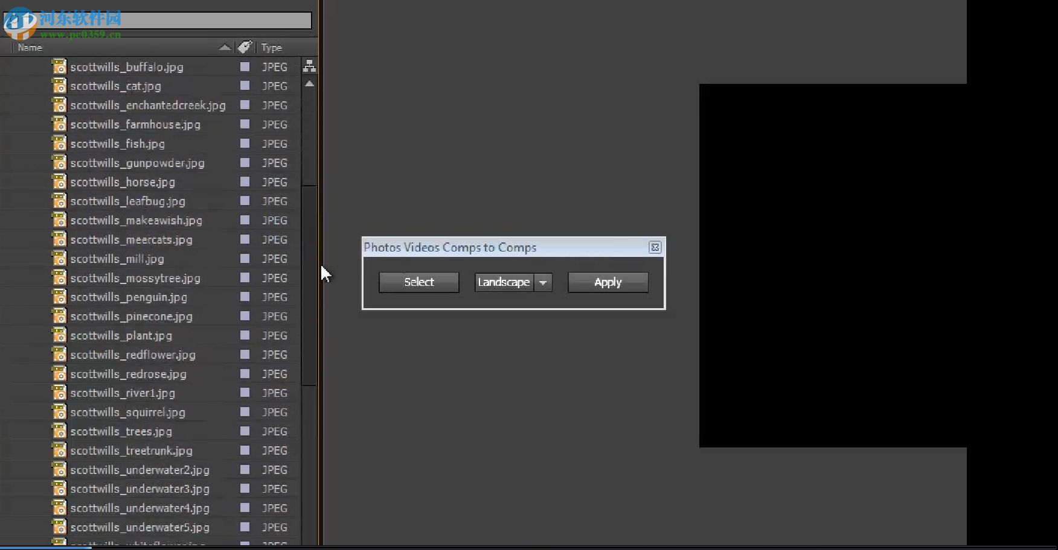The image size is (1058, 550).
Task: Select the file name scottwills_farmhouse.jpg
Action: click(135, 125)
